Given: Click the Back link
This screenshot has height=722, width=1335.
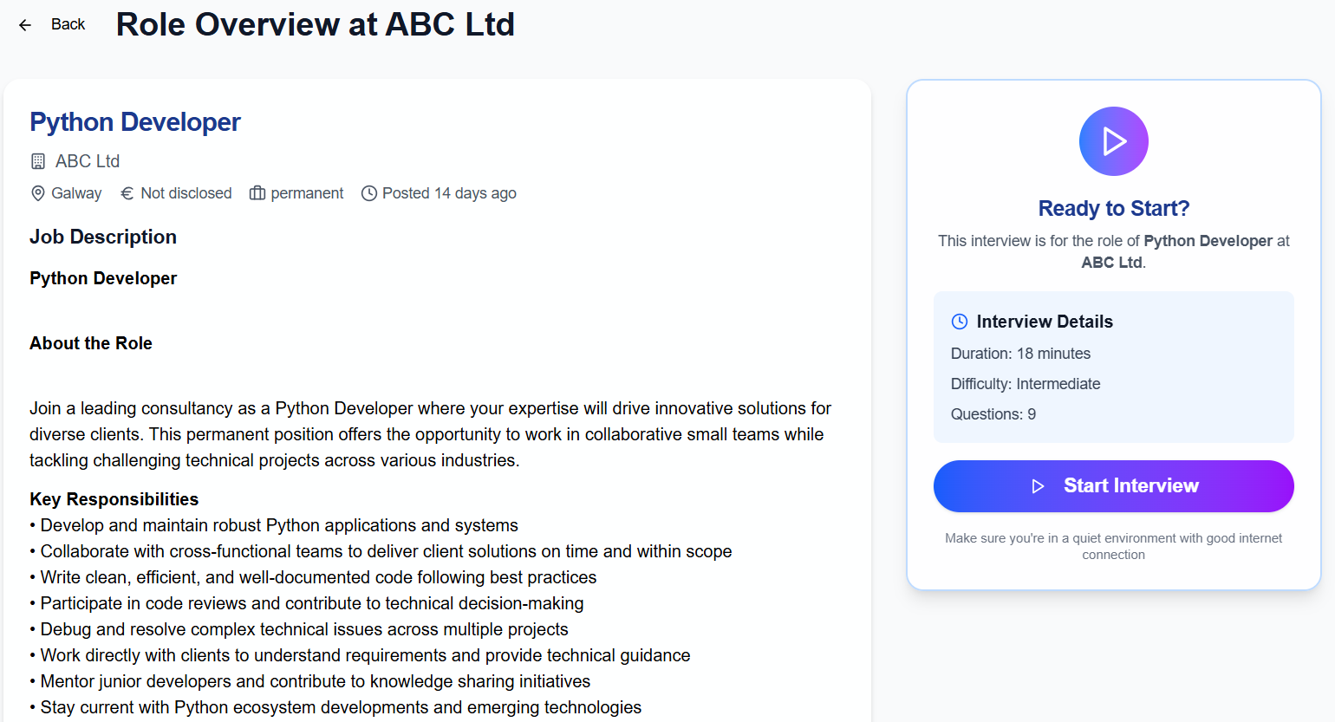Looking at the screenshot, I should [68, 24].
